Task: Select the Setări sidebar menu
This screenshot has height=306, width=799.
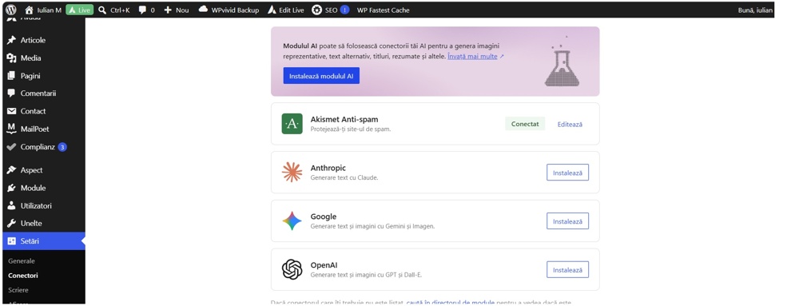Action: point(43,241)
